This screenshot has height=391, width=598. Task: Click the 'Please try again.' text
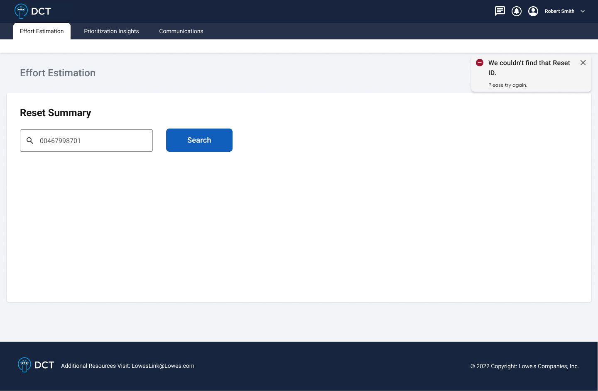tap(507, 85)
